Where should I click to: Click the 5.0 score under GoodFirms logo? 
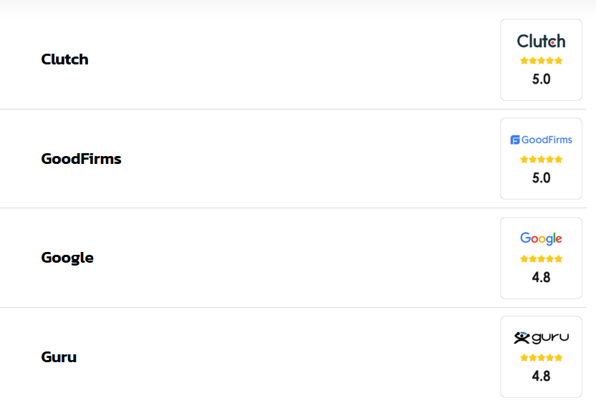pos(541,178)
